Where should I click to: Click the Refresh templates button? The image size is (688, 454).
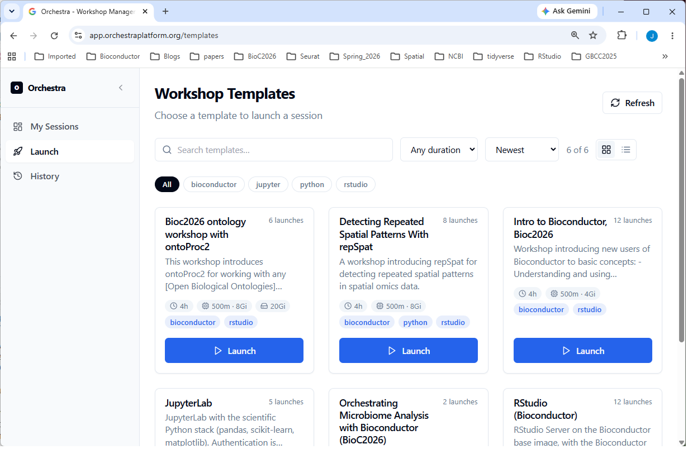point(632,103)
